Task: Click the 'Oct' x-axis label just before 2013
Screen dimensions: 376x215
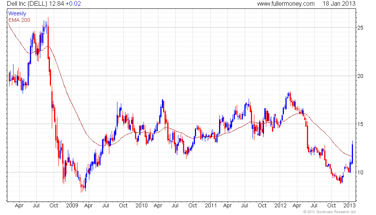Action: 331,205
